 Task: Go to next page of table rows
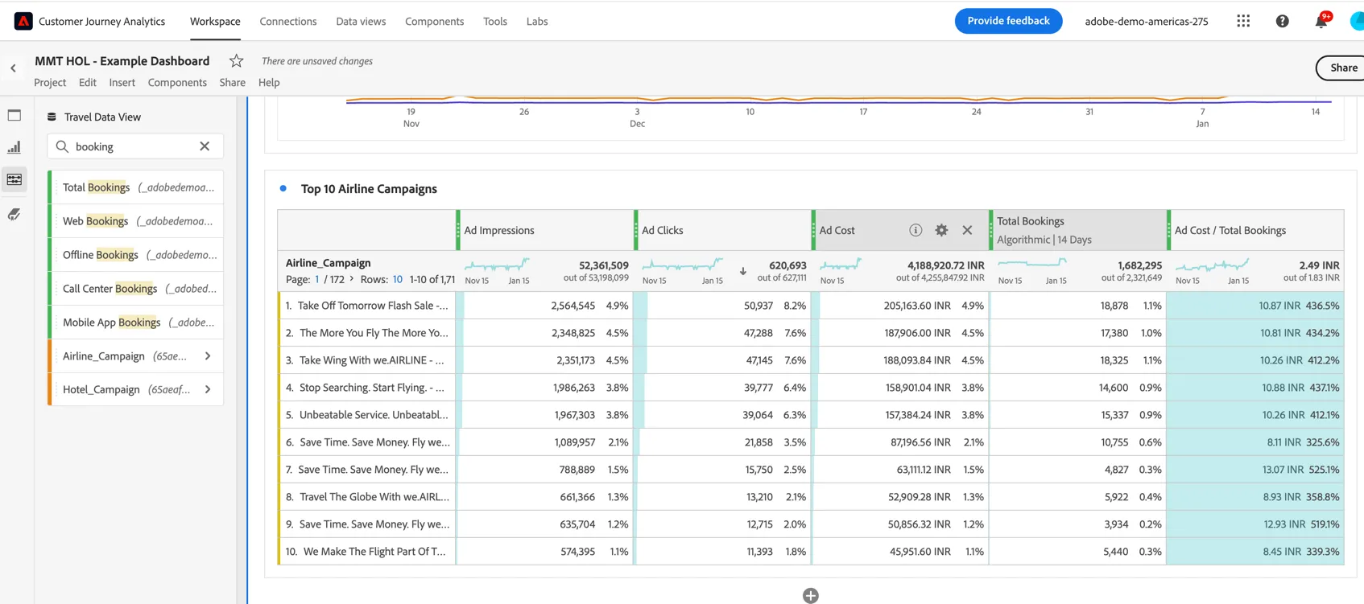tap(352, 279)
